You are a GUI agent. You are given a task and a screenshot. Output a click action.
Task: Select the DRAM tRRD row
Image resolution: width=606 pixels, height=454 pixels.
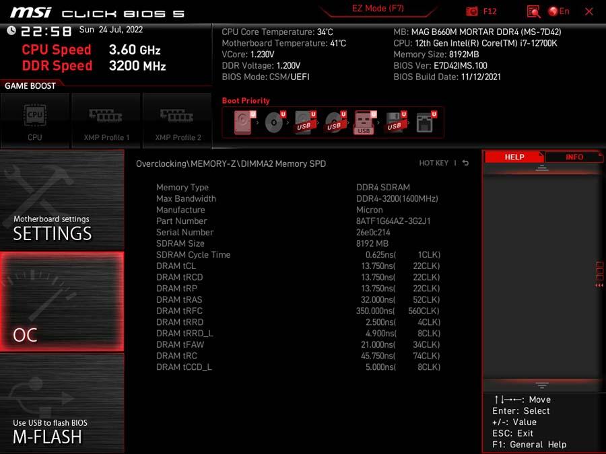pos(298,321)
